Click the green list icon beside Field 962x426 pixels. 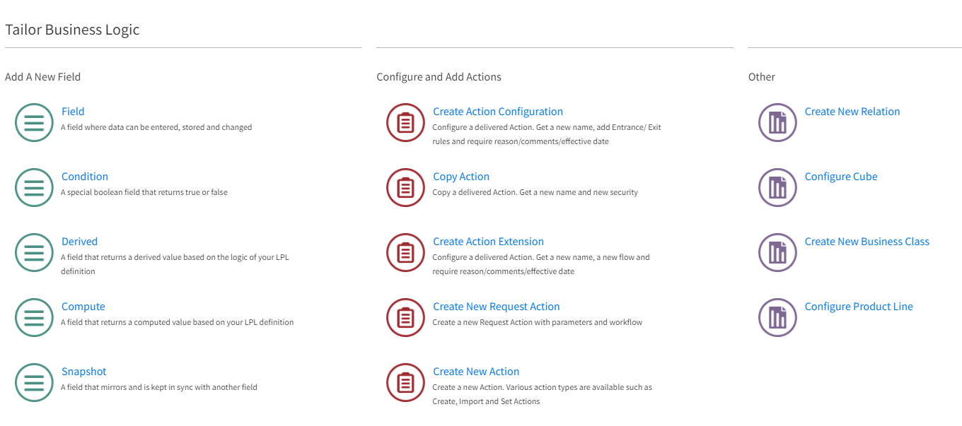(x=34, y=123)
